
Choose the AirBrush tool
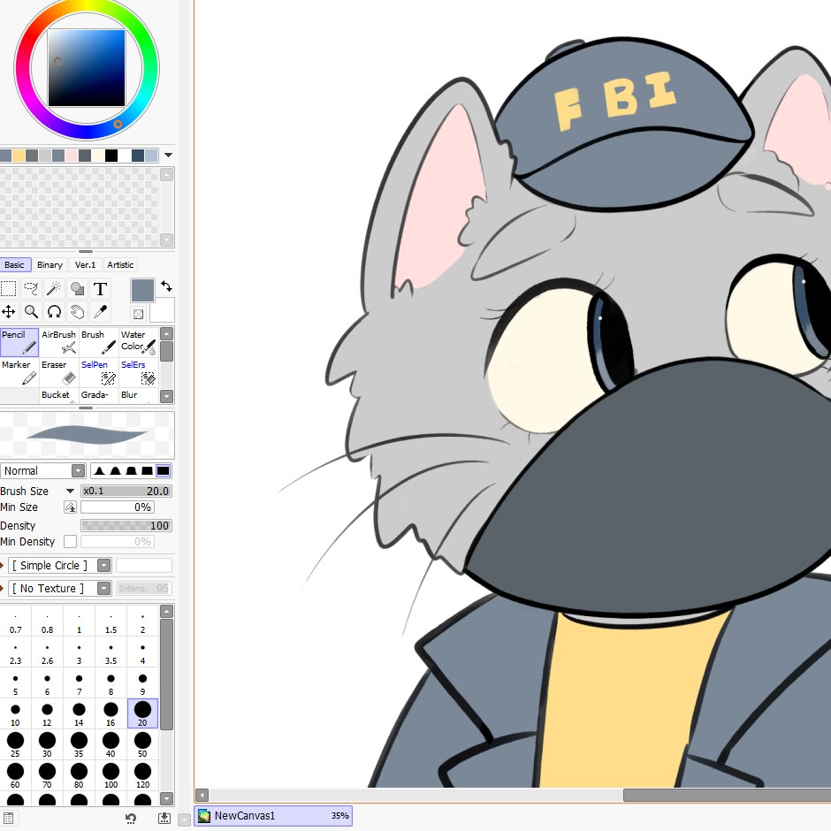(x=58, y=342)
